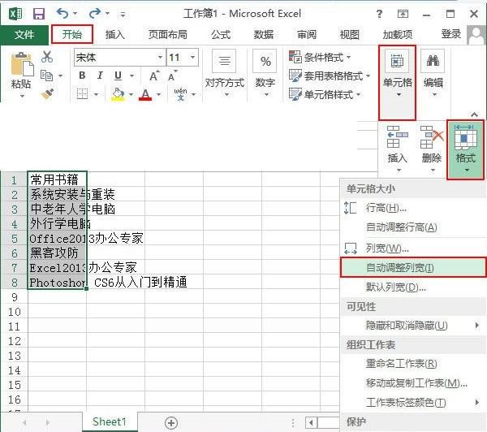The height and width of the screenshot is (432, 487).
Task: Toggle Bold formatting
Action: pos(82,76)
